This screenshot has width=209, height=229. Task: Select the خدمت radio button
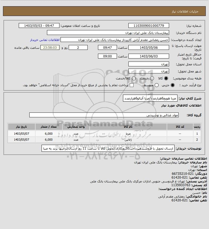[152, 78]
